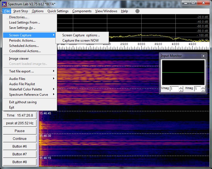Open Audio File Playlist

pyautogui.click(x=30, y=84)
